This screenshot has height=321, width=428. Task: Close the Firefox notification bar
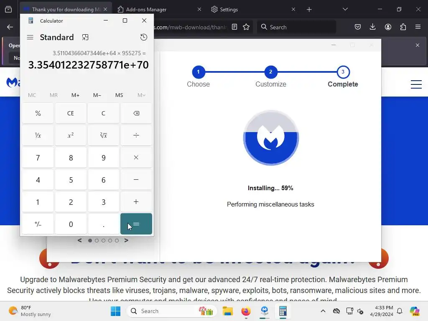[x=418, y=45]
